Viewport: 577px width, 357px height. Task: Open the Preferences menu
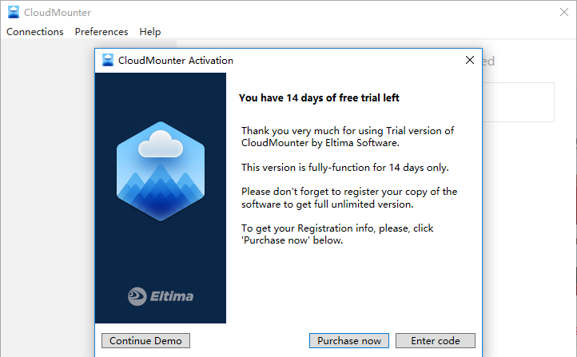[101, 32]
